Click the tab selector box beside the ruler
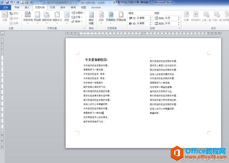The width and height of the screenshot is (229, 163). pos(3,34)
